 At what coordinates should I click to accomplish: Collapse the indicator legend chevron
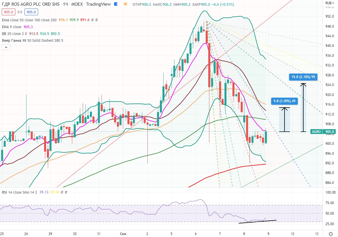click(x=6, y=47)
